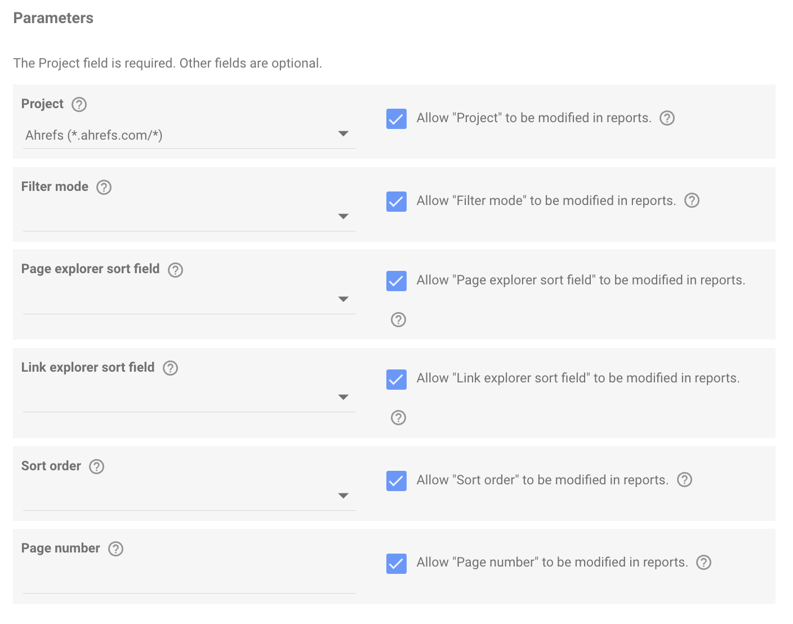Toggle Allow "Link explorer sort field" checkbox

click(x=396, y=379)
